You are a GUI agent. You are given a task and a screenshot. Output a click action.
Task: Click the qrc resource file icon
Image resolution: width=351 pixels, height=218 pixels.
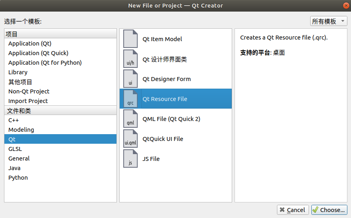(130, 99)
